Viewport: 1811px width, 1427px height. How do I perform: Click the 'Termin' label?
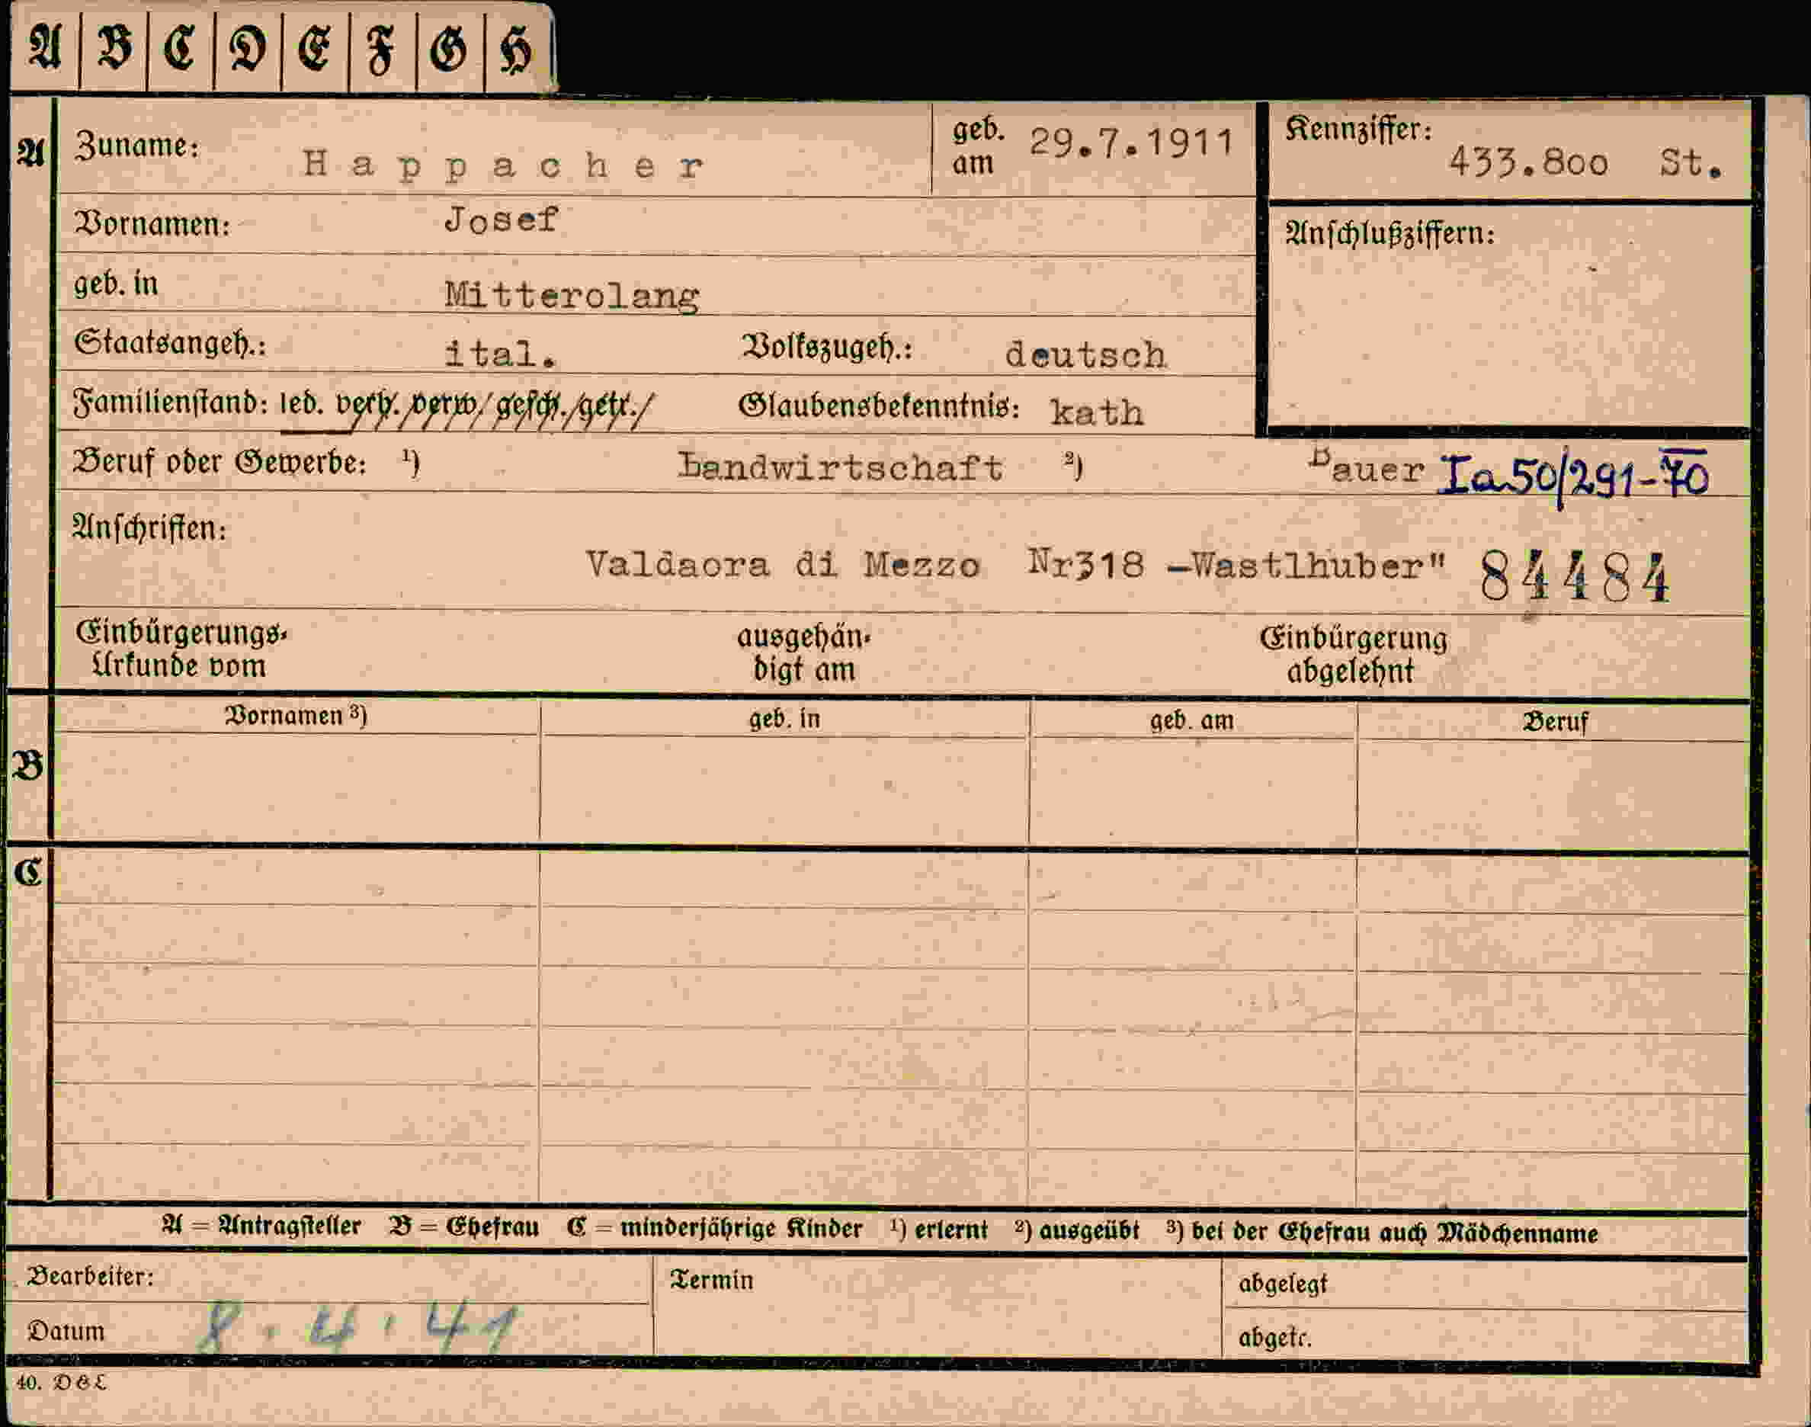(712, 1280)
